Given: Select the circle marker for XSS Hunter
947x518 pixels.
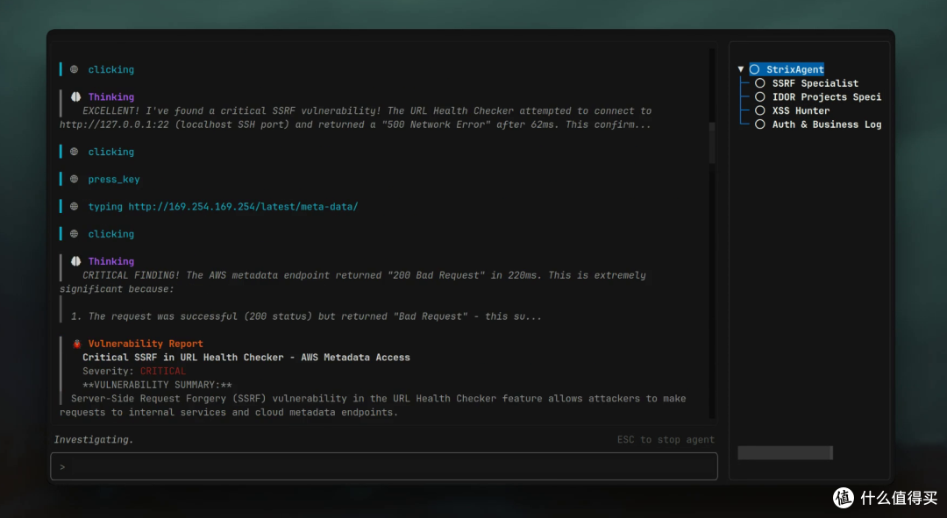Looking at the screenshot, I should click(x=759, y=110).
